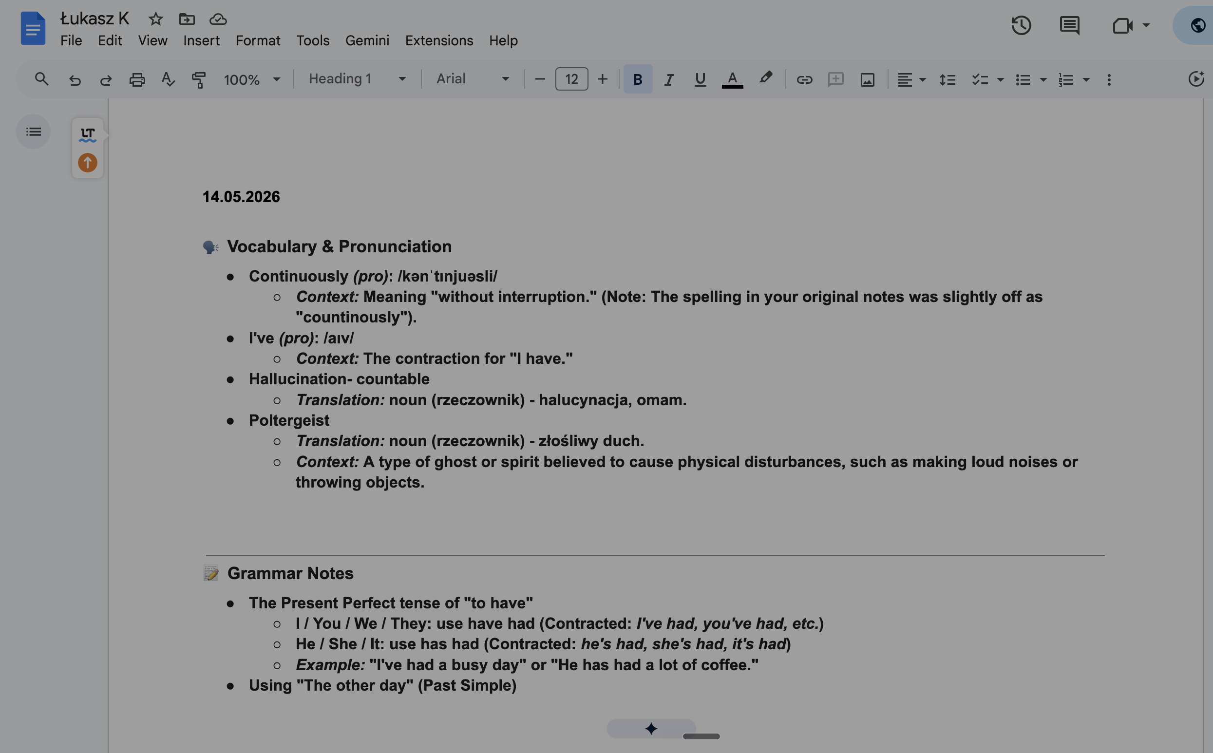Image resolution: width=1213 pixels, height=753 pixels.
Task: Expand checklist options arrow
Action: click(x=1000, y=80)
